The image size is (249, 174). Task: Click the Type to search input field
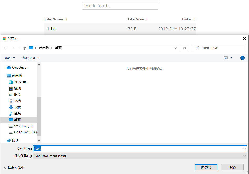[120, 5]
